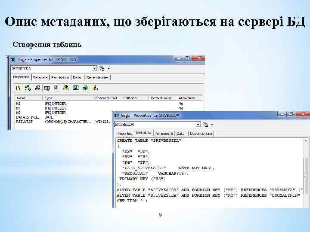The height and width of the screenshot is (232, 310).
Task: Maximize the SQL-text Properties window
Action: pyautogui.click(x=291, y=114)
